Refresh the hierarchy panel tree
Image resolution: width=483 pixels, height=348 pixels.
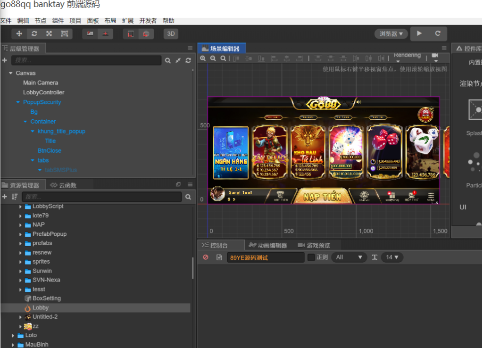[188, 60]
